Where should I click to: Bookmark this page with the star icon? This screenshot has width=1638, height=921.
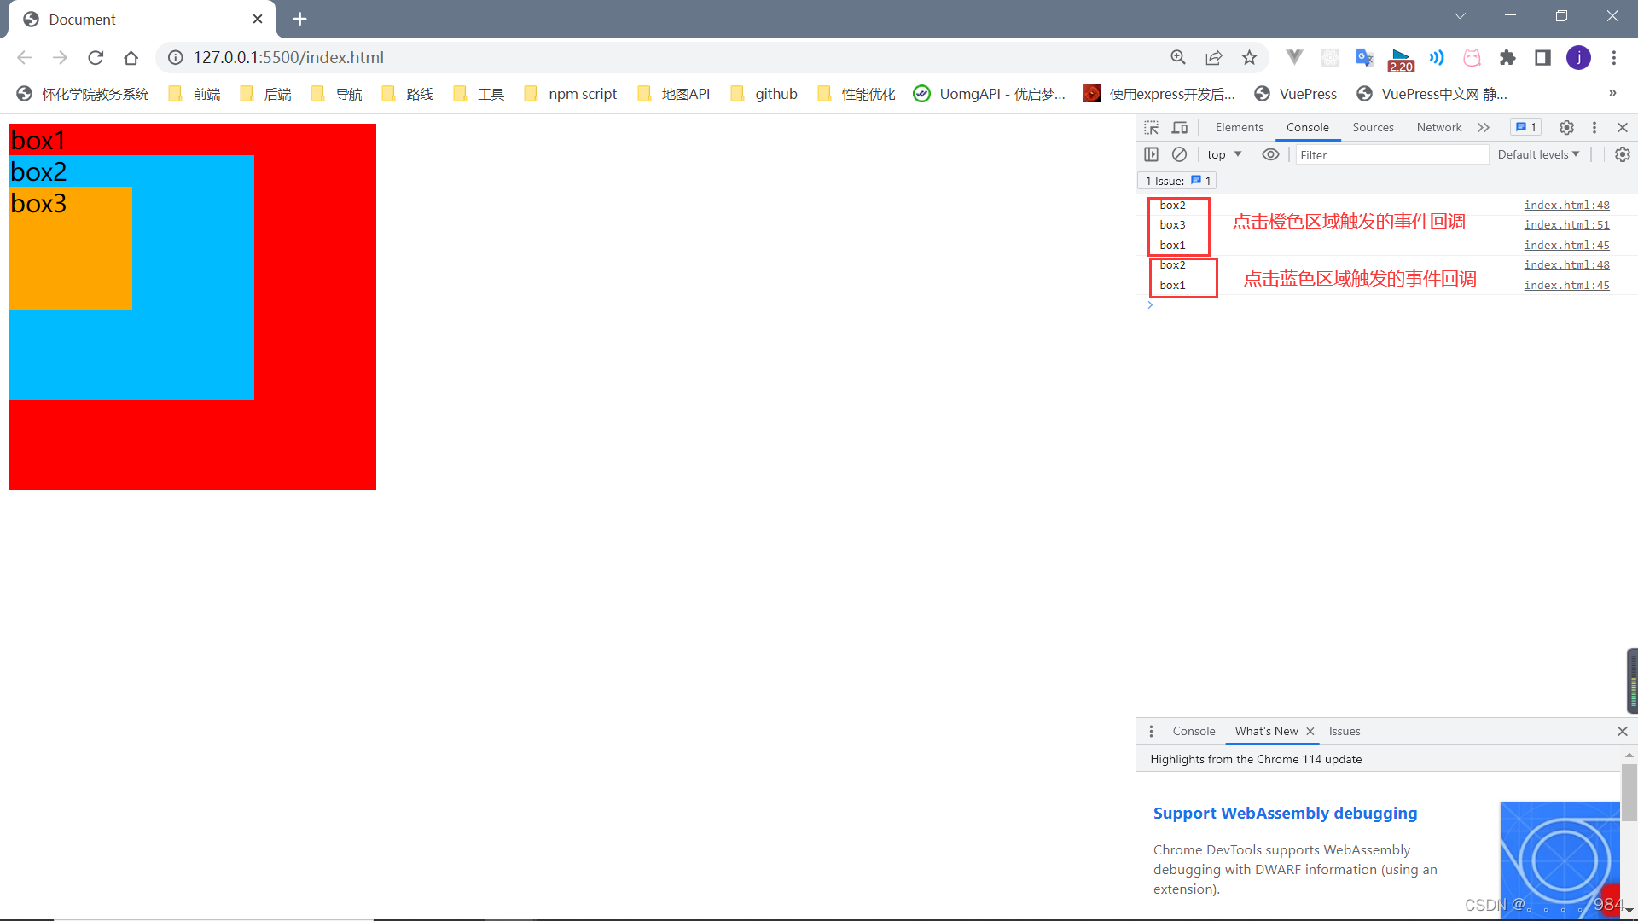coord(1249,57)
